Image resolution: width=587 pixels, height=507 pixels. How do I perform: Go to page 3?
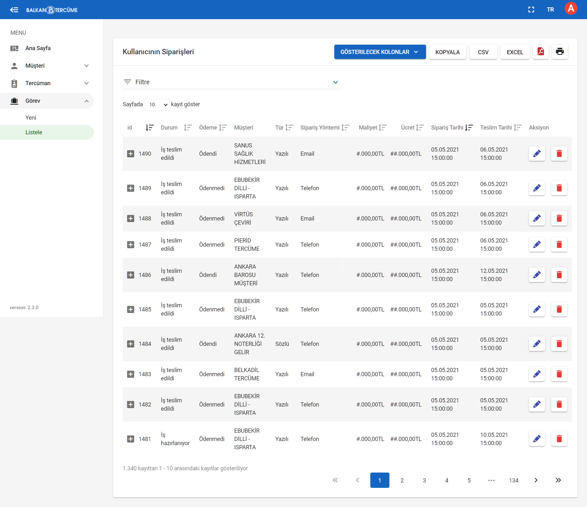click(x=424, y=480)
